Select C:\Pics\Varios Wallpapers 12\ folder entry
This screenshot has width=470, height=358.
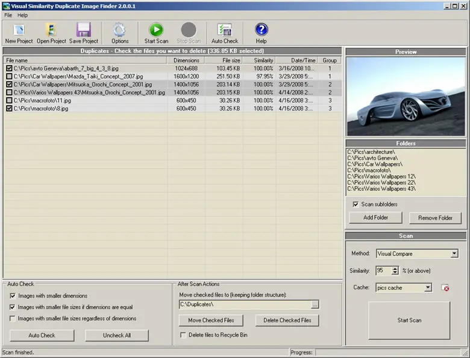pos(381,177)
